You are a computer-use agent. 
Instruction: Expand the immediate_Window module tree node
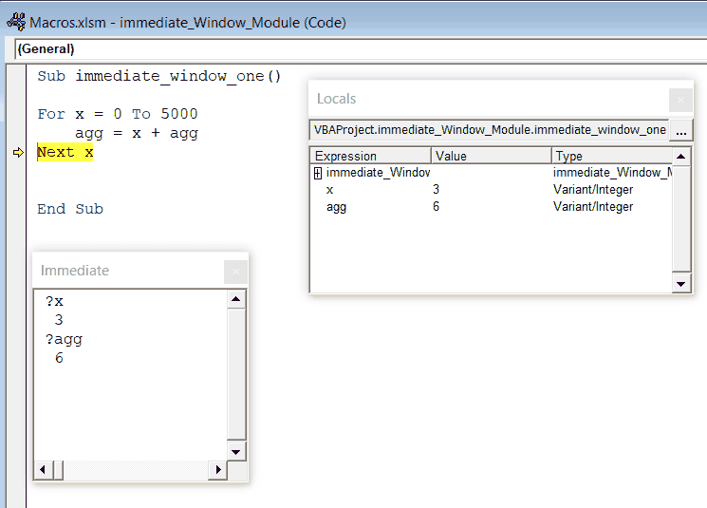[x=318, y=173]
